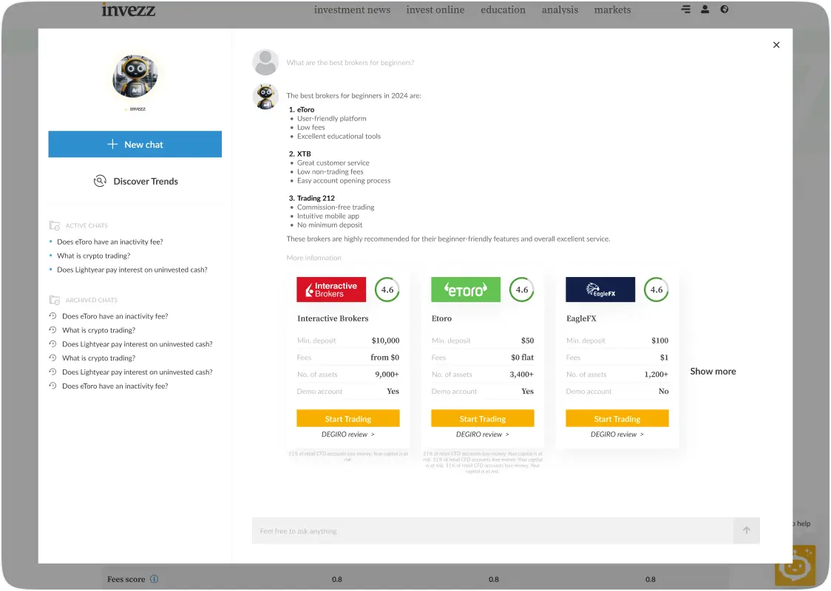Click the Active Chats folder icon
Image resolution: width=831 pixels, height=591 pixels.
[54, 225]
